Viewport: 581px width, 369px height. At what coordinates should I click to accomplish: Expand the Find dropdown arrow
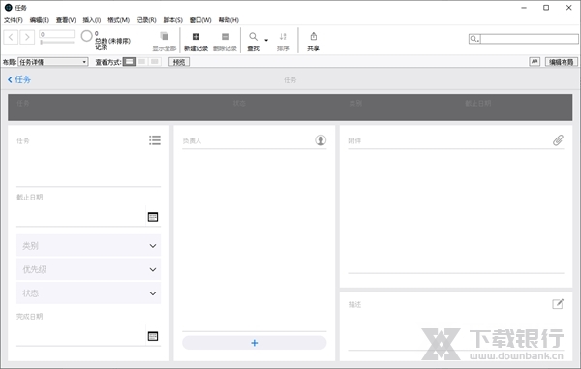click(x=266, y=40)
